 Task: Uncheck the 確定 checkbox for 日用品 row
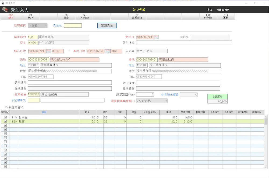[x=6, y=117]
